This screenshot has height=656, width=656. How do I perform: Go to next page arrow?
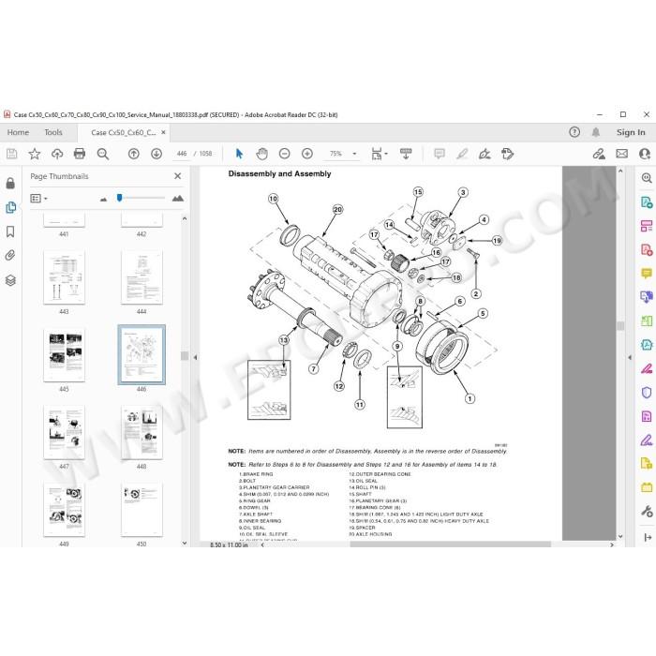tap(157, 154)
